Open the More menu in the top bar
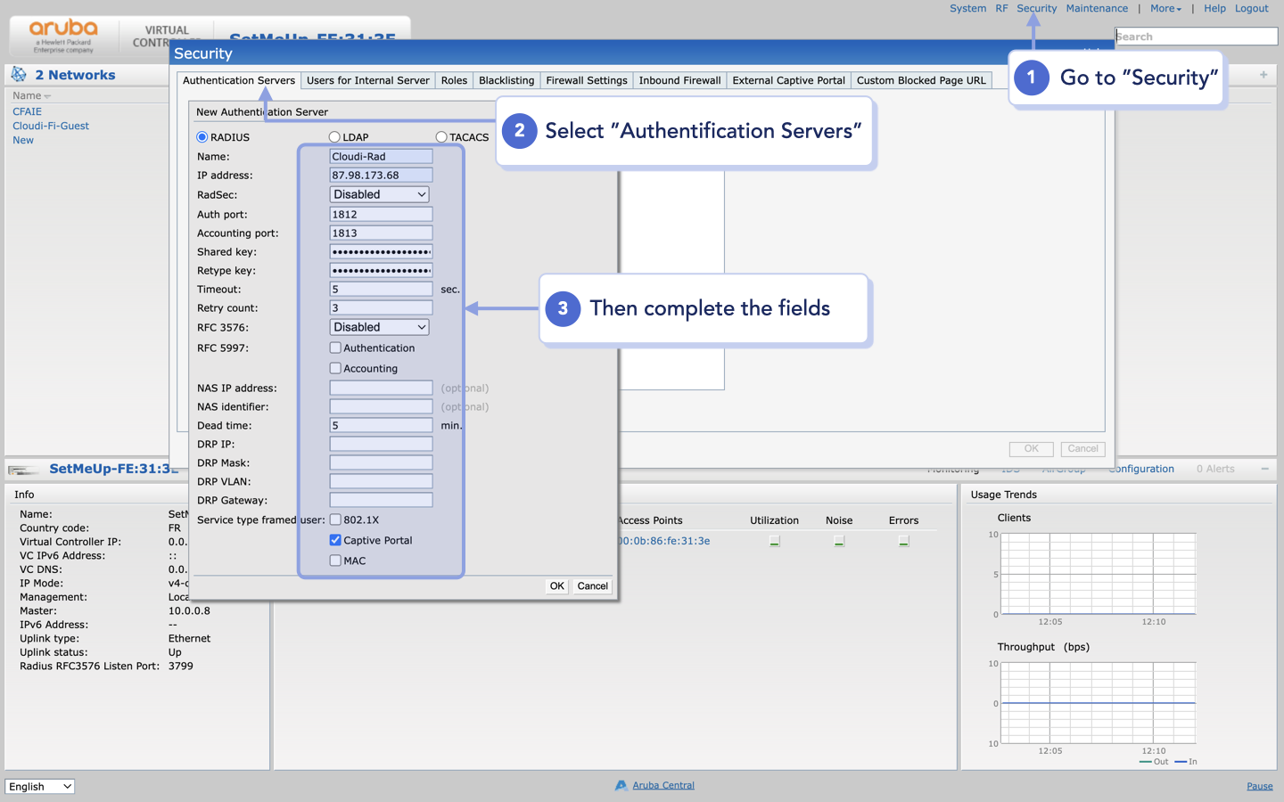 click(1165, 8)
